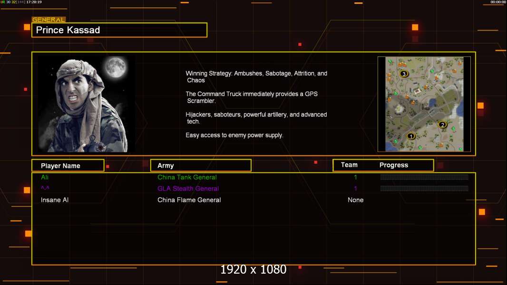Click the 00:00:00 timer readout
The width and height of the screenshot is (507, 285).
click(498, 2)
